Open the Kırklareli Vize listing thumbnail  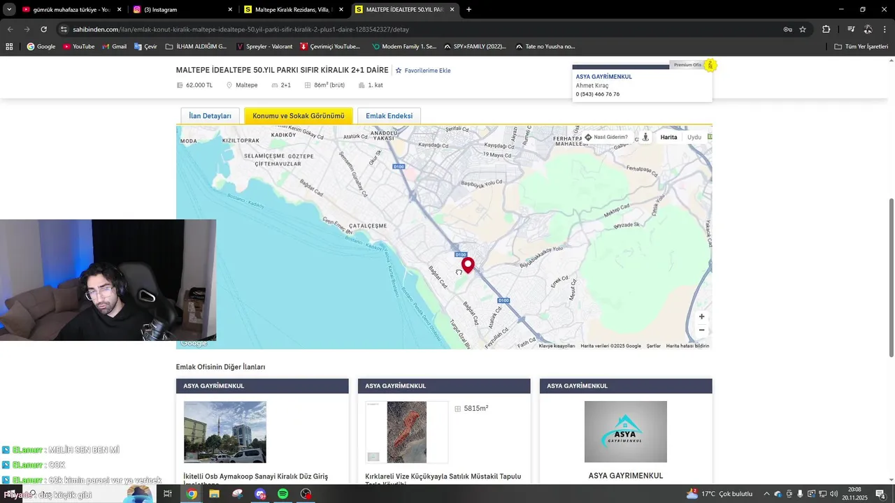[x=406, y=432]
